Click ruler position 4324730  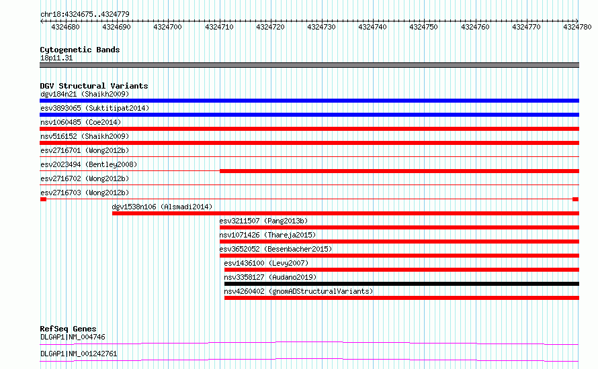[x=321, y=27]
